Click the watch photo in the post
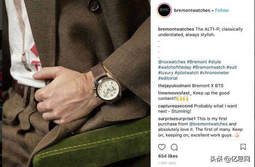Screen dimensions: 255x167 (x=76, y=83)
